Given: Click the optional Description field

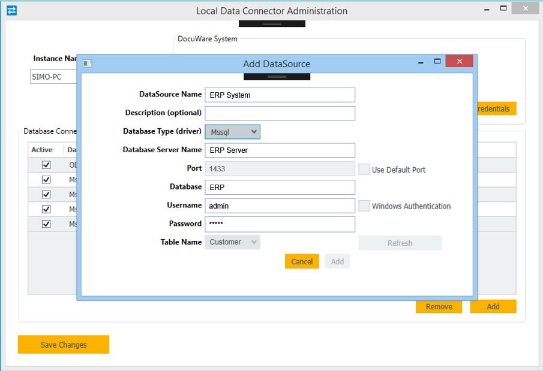Looking at the screenshot, I should (280, 113).
